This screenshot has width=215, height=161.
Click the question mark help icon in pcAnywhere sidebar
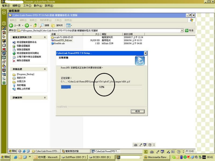(x=4, y=23)
